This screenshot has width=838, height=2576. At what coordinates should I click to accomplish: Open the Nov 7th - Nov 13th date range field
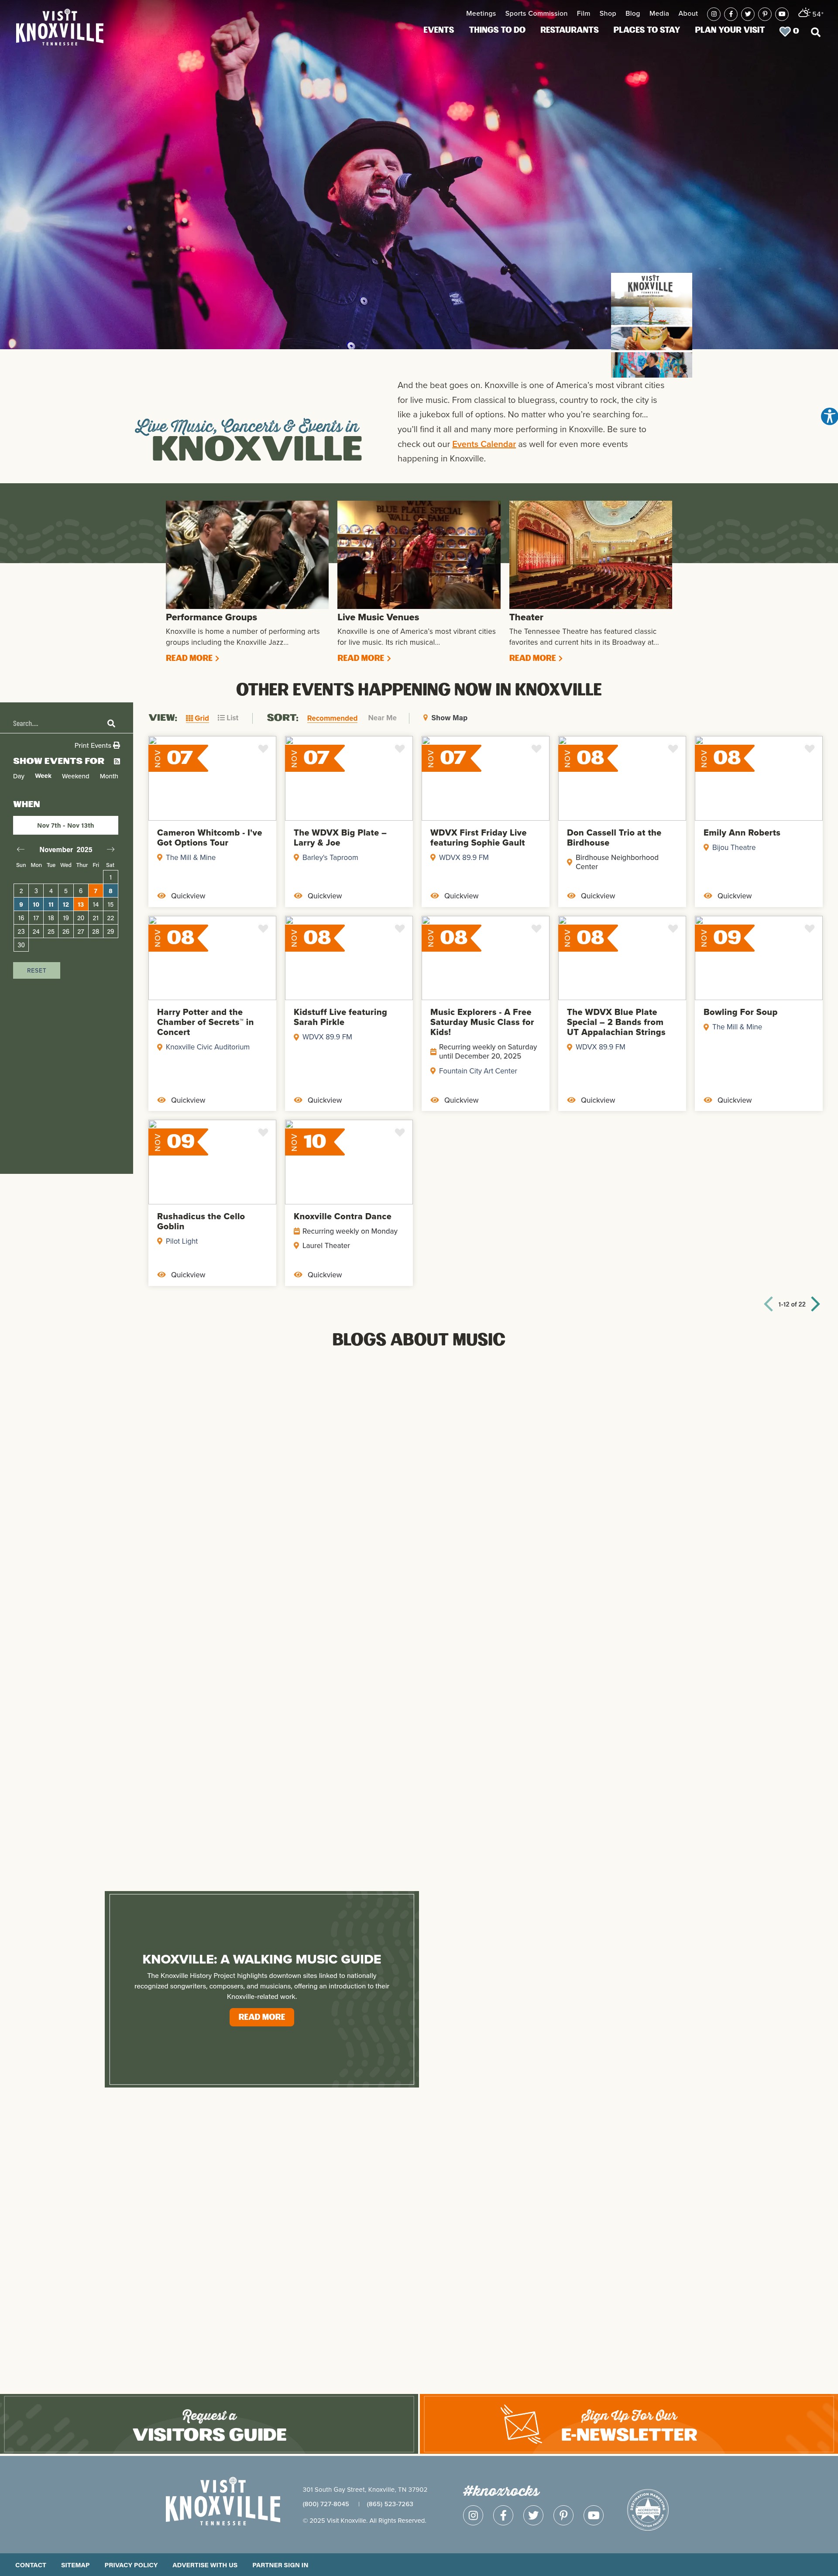click(x=65, y=825)
